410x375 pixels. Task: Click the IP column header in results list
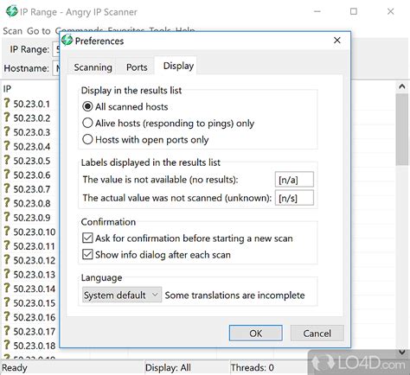tap(7, 89)
